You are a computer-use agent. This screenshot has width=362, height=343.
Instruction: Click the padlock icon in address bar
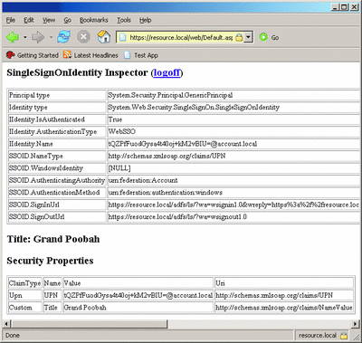(x=239, y=37)
